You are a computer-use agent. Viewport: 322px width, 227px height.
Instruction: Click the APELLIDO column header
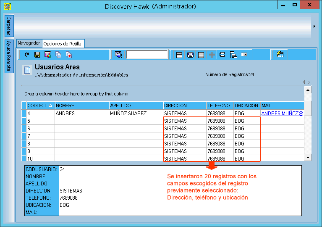[x=136, y=106]
